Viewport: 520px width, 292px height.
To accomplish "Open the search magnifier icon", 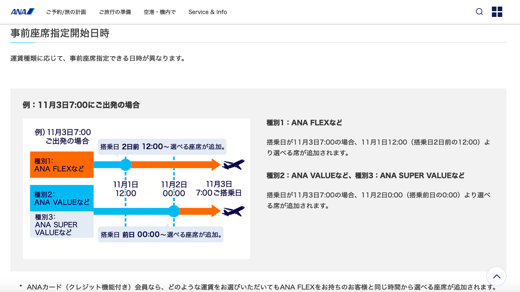I will pos(479,12).
